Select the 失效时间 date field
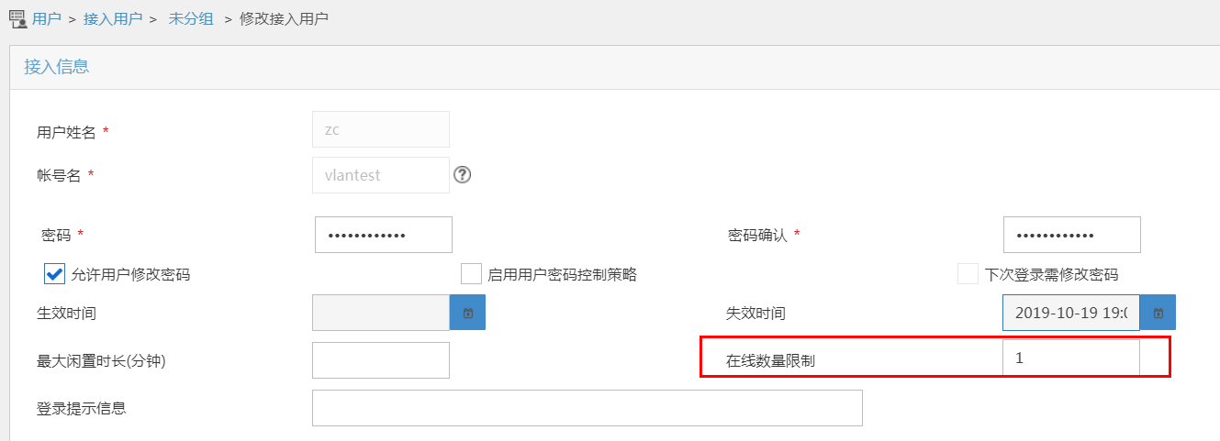Screen dimensions: 1220x441 point(1070,313)
